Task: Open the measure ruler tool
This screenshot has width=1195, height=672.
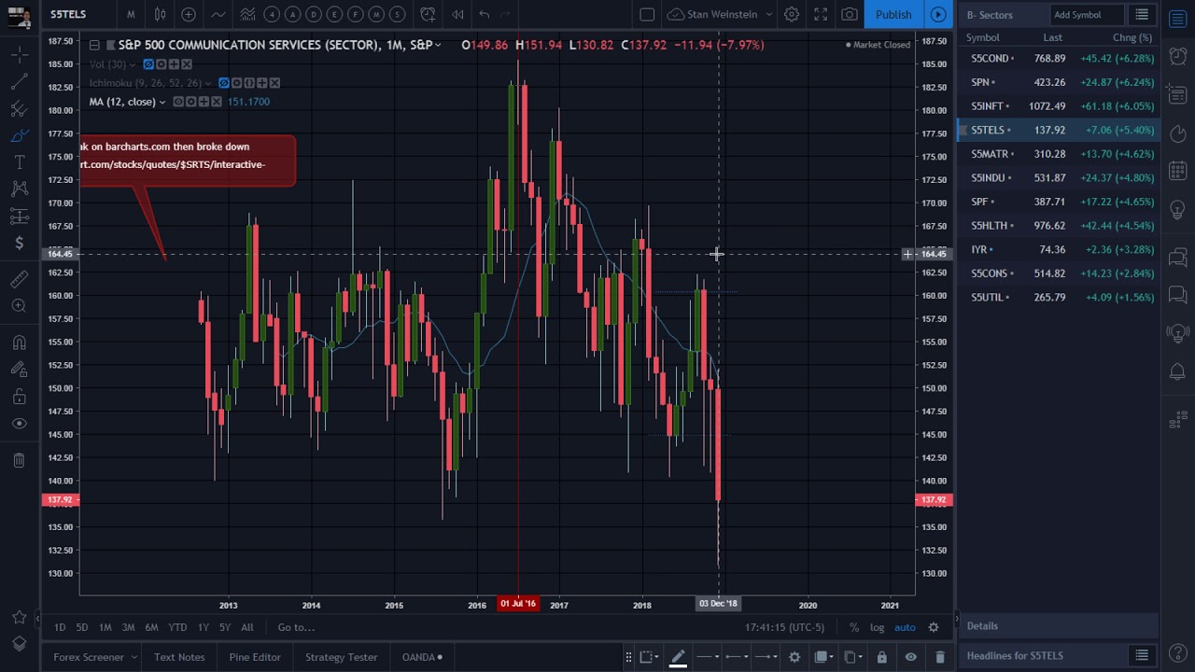Action: [x=19, y=279]
